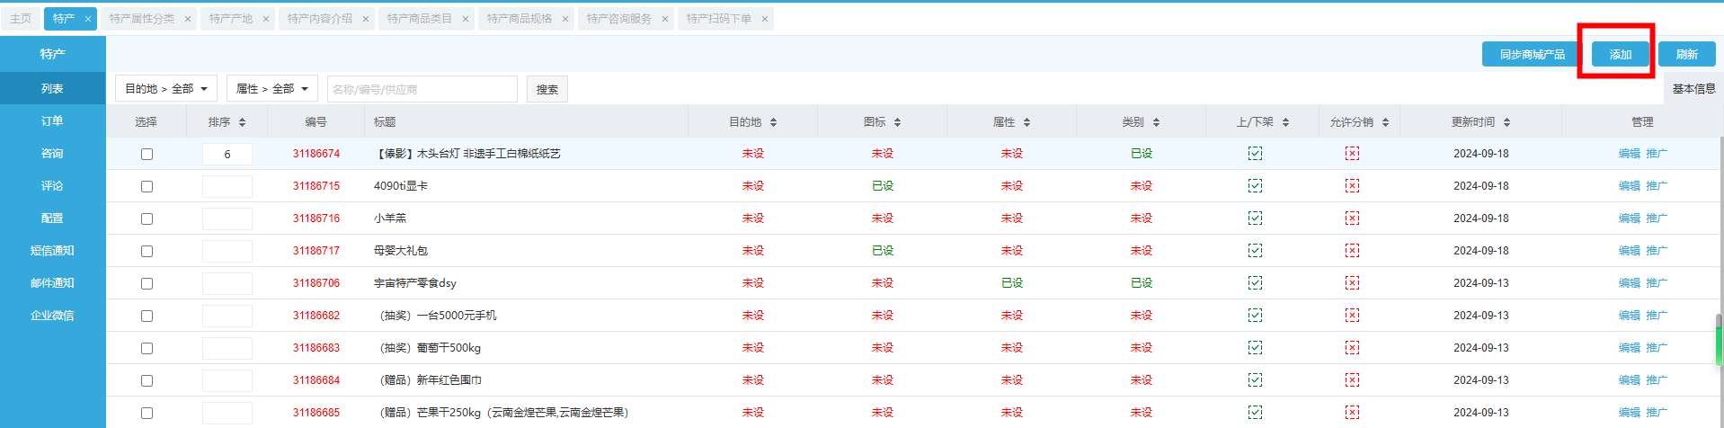
Task: Toggle 允许分销 icon for 4090ti显卡
Action: (1352, 186)
